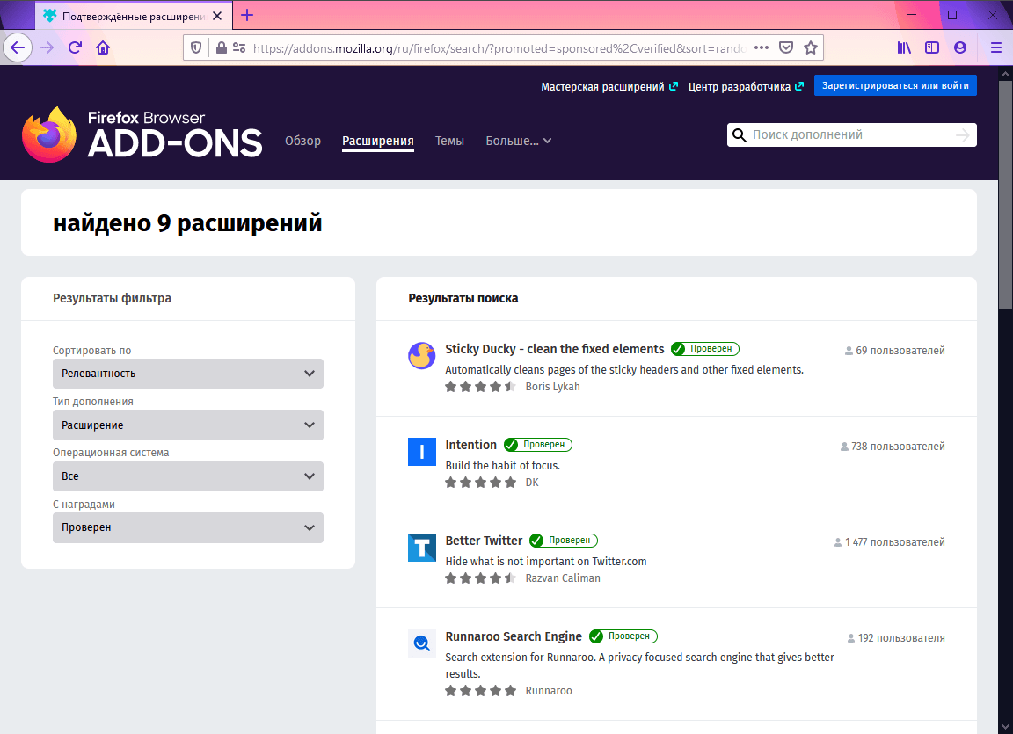Open the Firefox home page
The height and width of the screenshot is (734, 1013).
pyautogui.click(x=103, y=47)
